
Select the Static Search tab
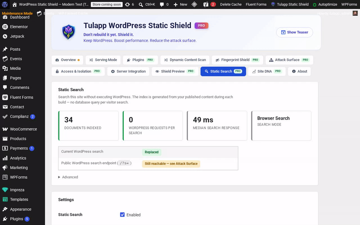pos(223,71)
